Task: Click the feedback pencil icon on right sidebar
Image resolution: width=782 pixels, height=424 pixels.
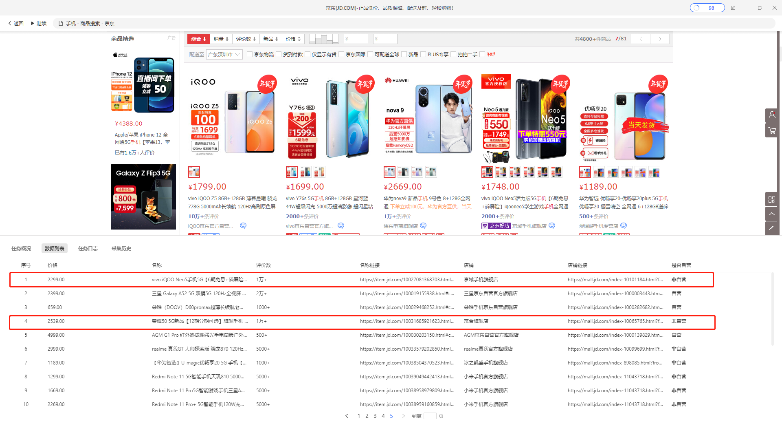Action: click(x=772, y=228)
